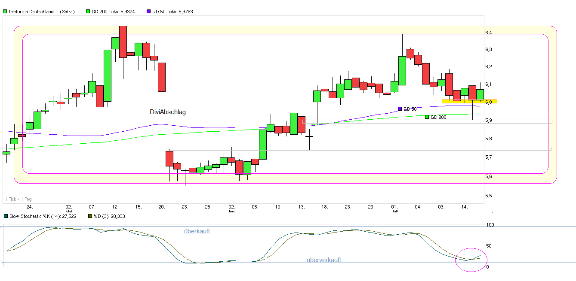Image resolution: width=576 pixels, height=281 pixels.
Task: Expand the GD 50 label on the chart
Action: [x=409, y=109]
